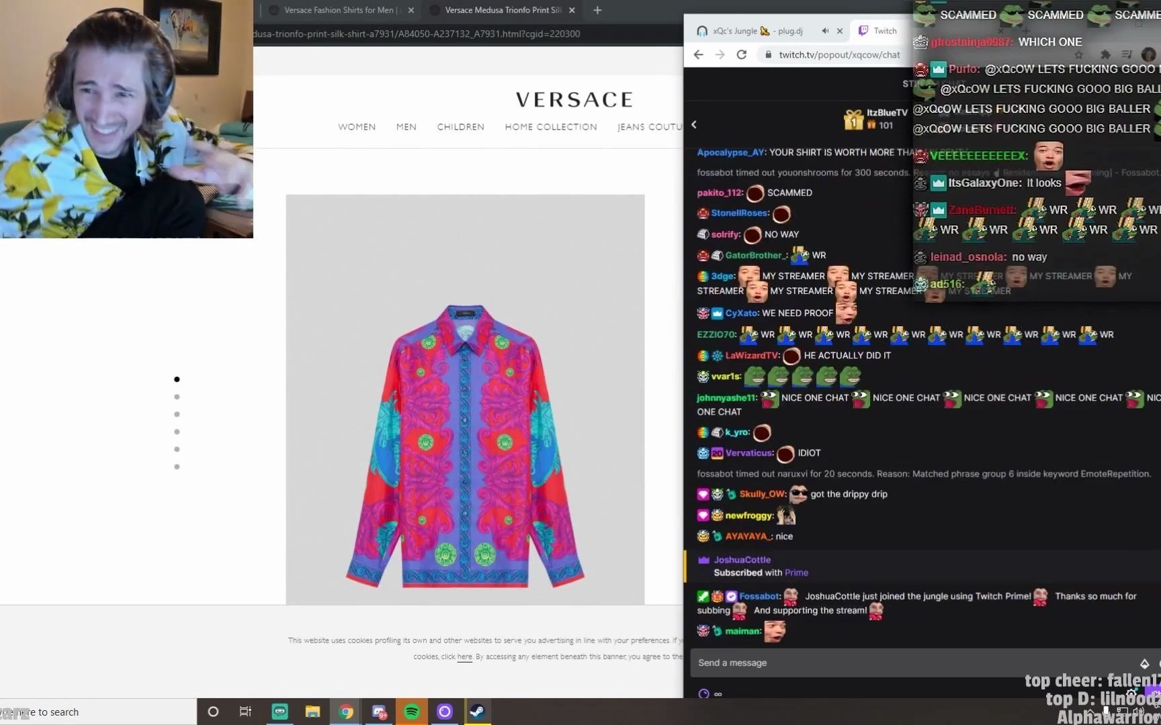This screenshot has width=1161, height=725.
Task: Reload the Twitch popout chat page
Action: point(742,55)
